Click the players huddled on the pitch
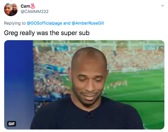 coord(118,84)
